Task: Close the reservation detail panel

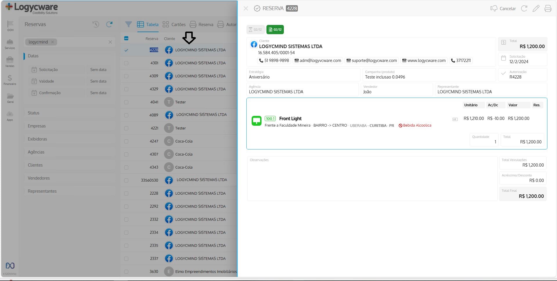Action: tap(246, 8)
